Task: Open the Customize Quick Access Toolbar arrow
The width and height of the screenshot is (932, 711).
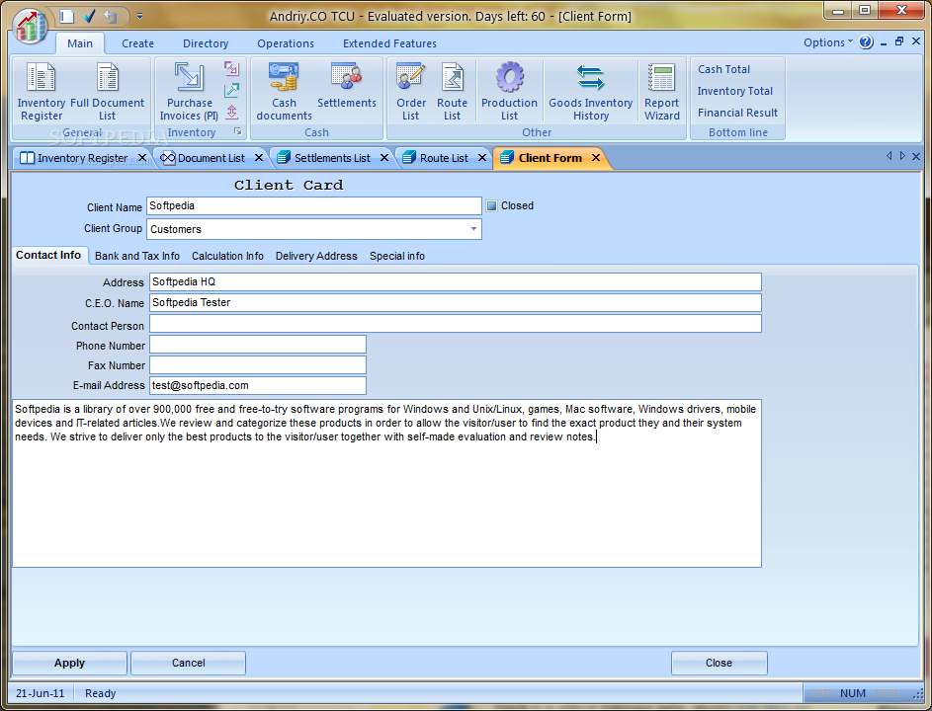Action: [x=139, y=16]
